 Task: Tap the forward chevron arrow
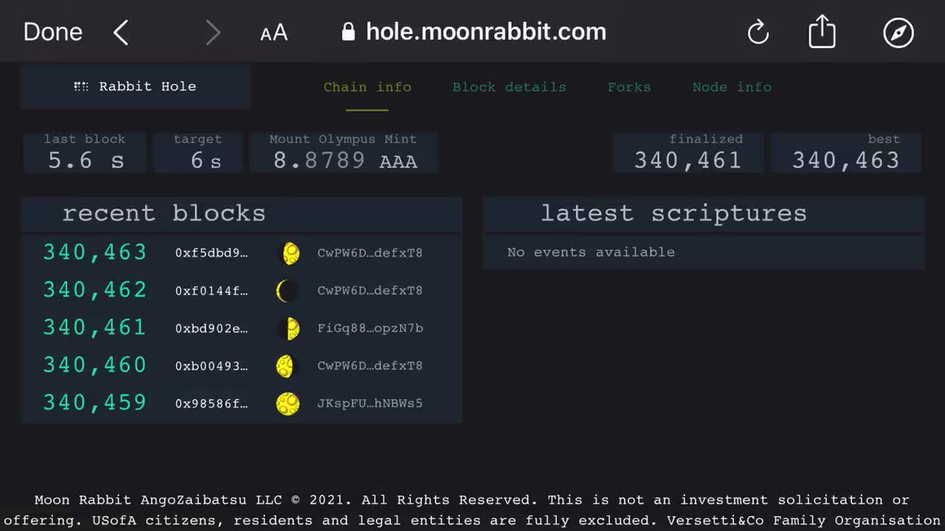tap(213, 32)
